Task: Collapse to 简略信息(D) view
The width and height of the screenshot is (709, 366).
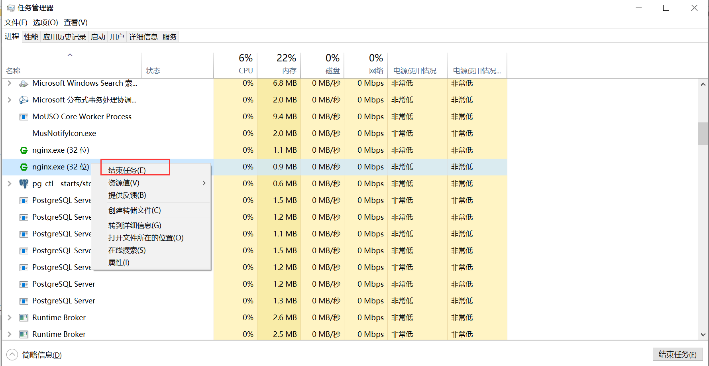Action: click(x=41, y=355)
